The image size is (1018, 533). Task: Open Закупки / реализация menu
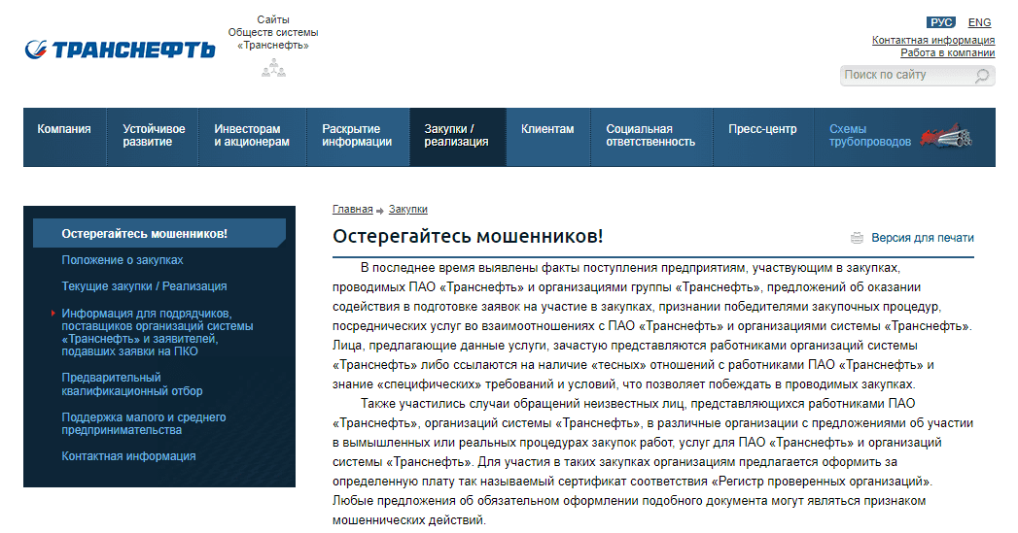(457, 136)
